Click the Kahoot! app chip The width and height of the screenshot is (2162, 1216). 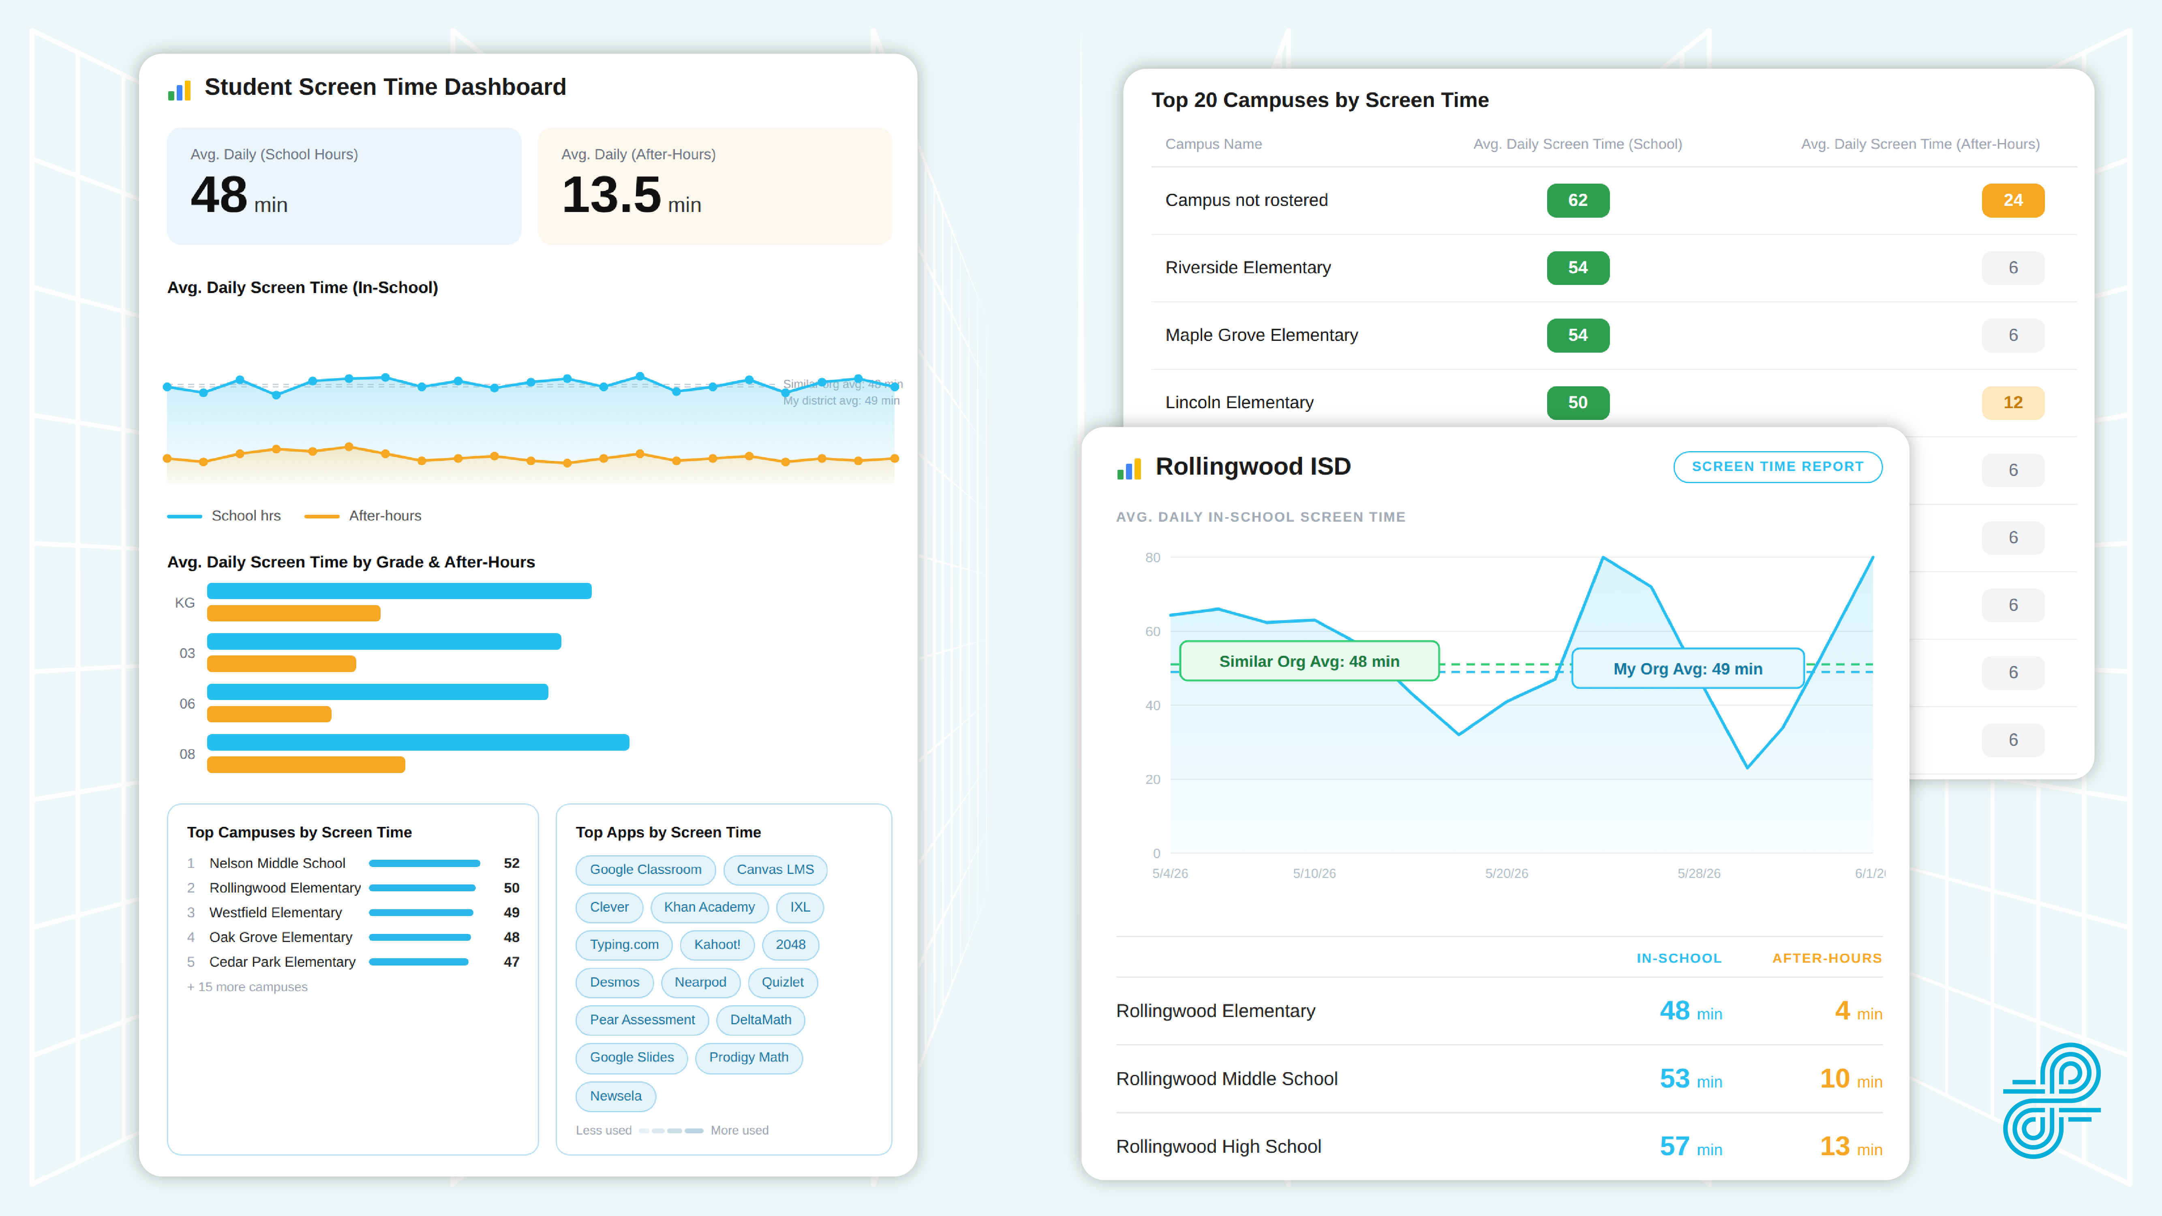[717, 944]
